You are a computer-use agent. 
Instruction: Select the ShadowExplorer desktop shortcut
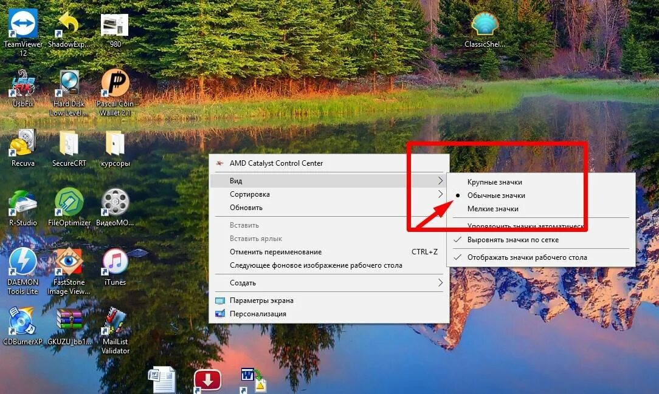coord(69,24)
